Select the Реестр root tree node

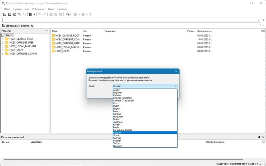tap(9, 35)
